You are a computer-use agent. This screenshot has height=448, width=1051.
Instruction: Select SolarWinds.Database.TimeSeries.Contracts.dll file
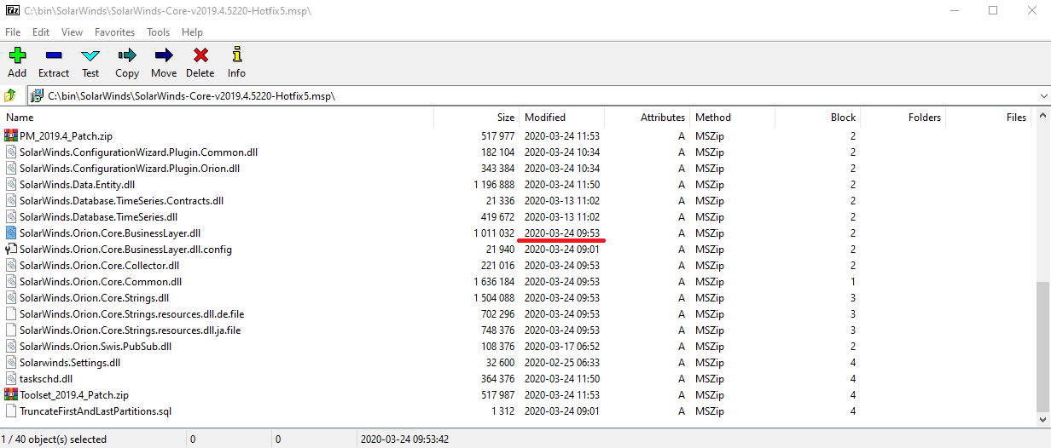tap(121, 200)
